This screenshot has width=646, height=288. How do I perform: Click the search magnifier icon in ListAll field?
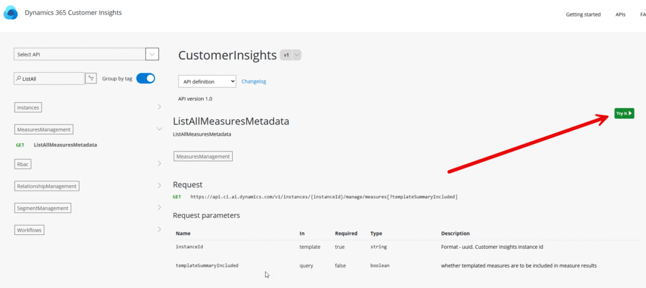tap(18, 78)
